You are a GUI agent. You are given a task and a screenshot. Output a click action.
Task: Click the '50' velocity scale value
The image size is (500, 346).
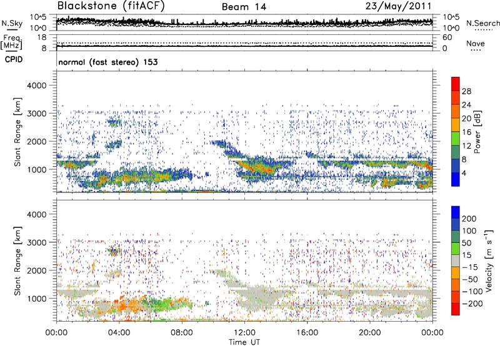tap(466, 243)
